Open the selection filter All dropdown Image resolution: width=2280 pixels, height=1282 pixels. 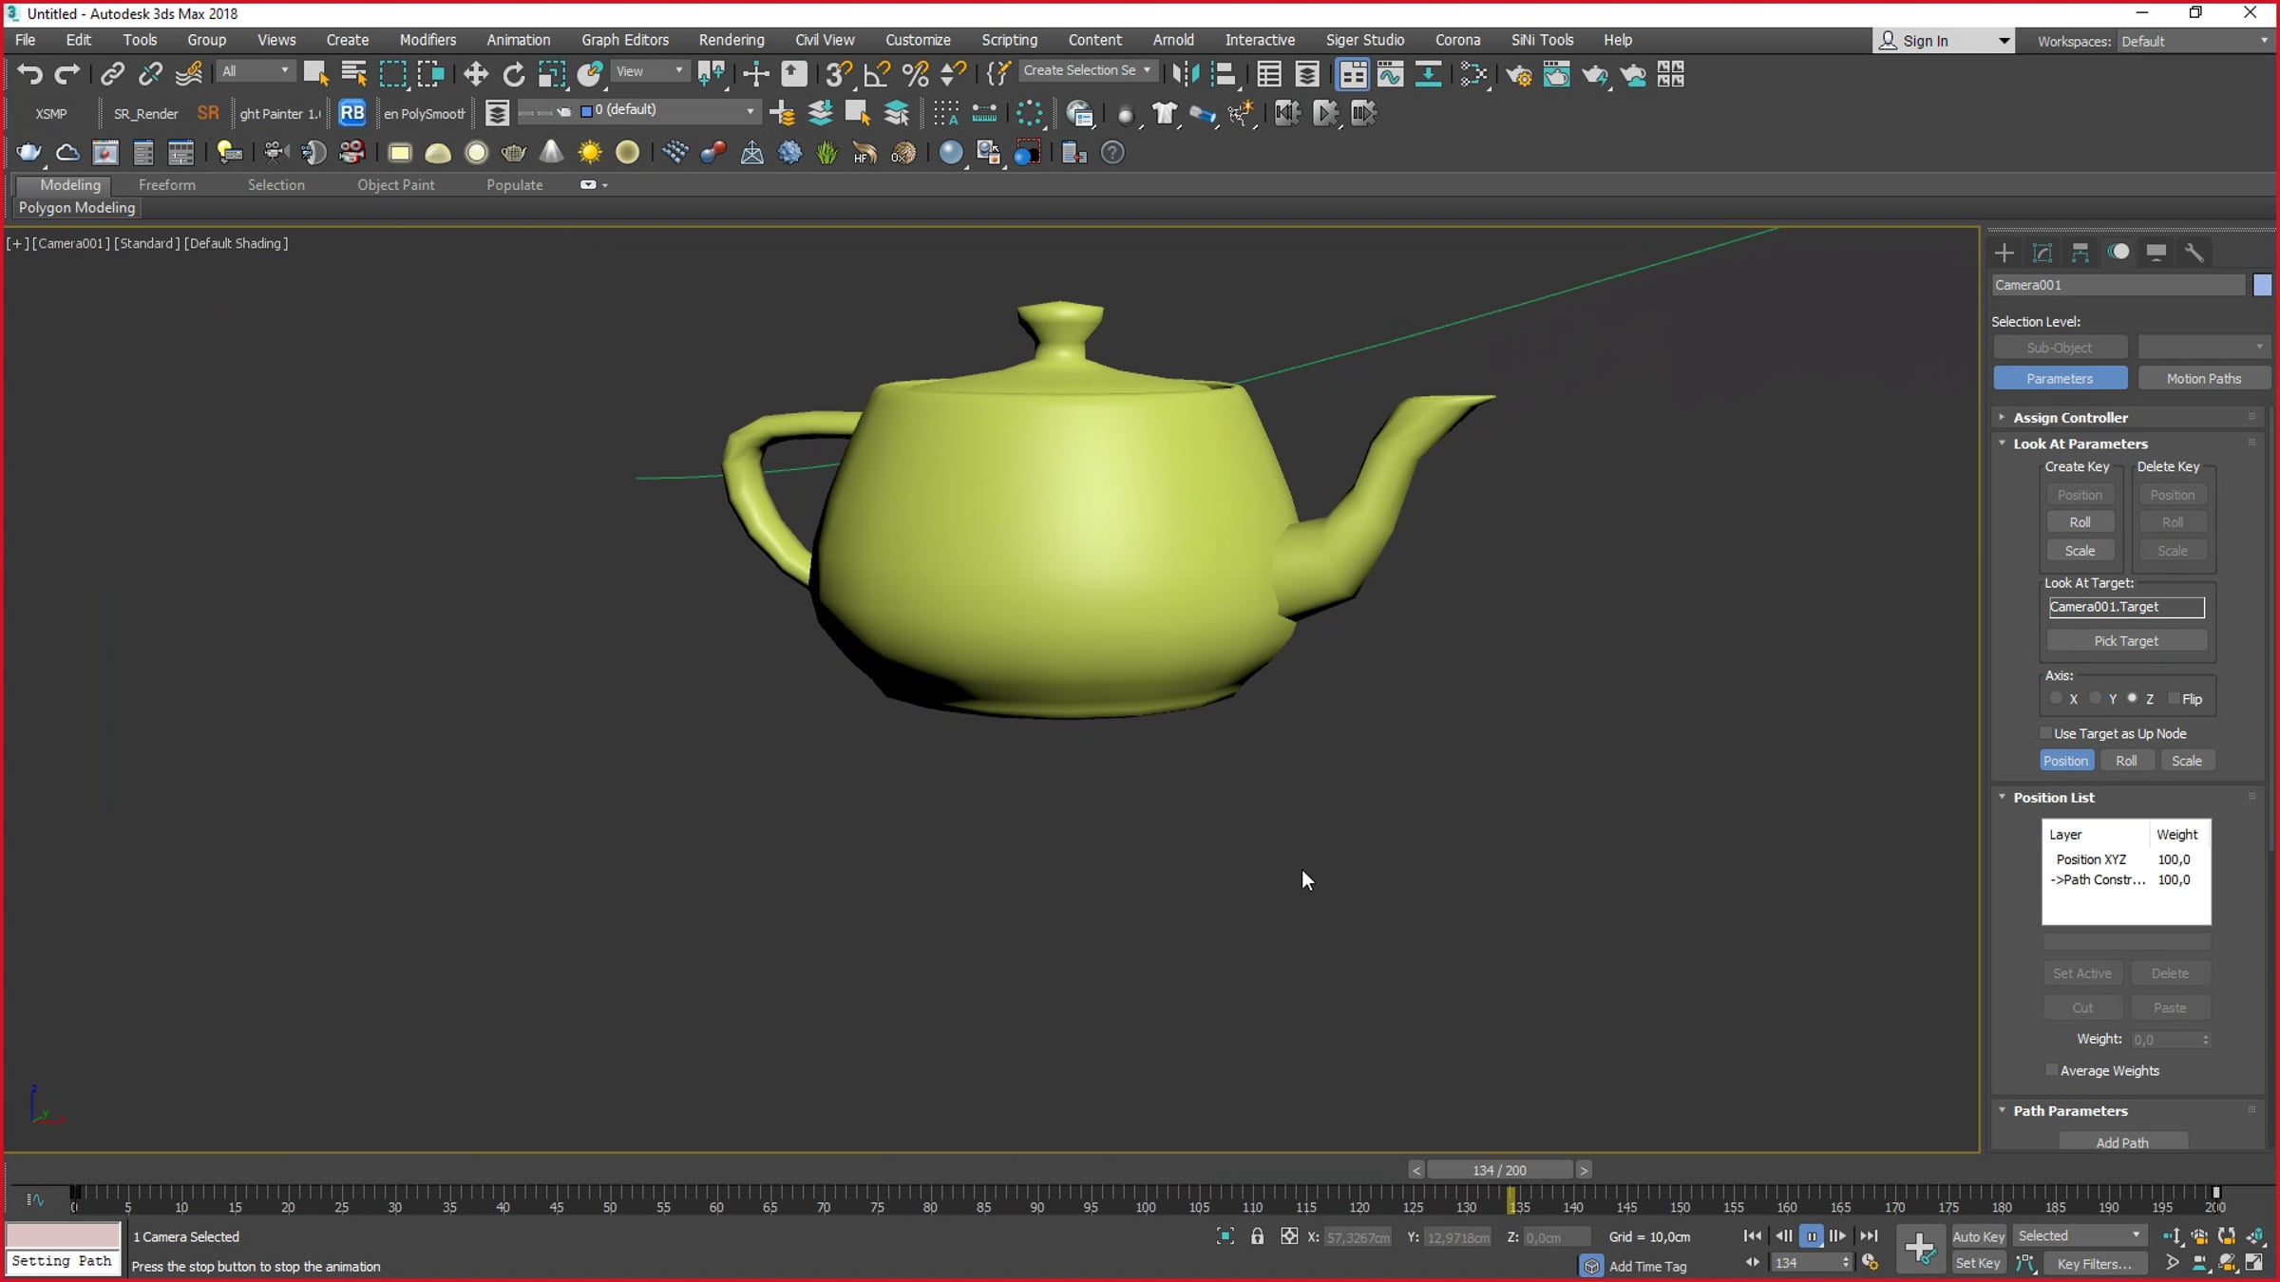click(256, 71)
